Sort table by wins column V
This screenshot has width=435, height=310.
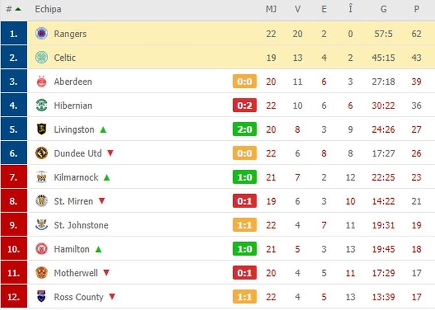[298, 9]
